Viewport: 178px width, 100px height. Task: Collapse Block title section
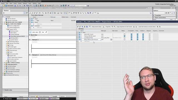coord(30,35)
